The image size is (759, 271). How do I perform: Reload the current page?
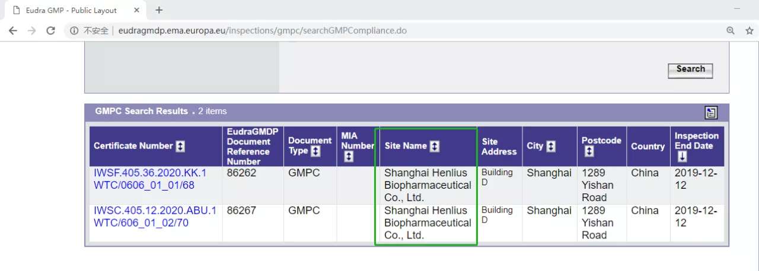tap(51, 31)
